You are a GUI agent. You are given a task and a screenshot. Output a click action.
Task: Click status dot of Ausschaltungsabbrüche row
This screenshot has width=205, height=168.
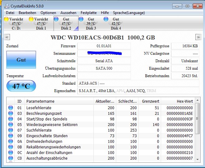[x=11, y=158]
